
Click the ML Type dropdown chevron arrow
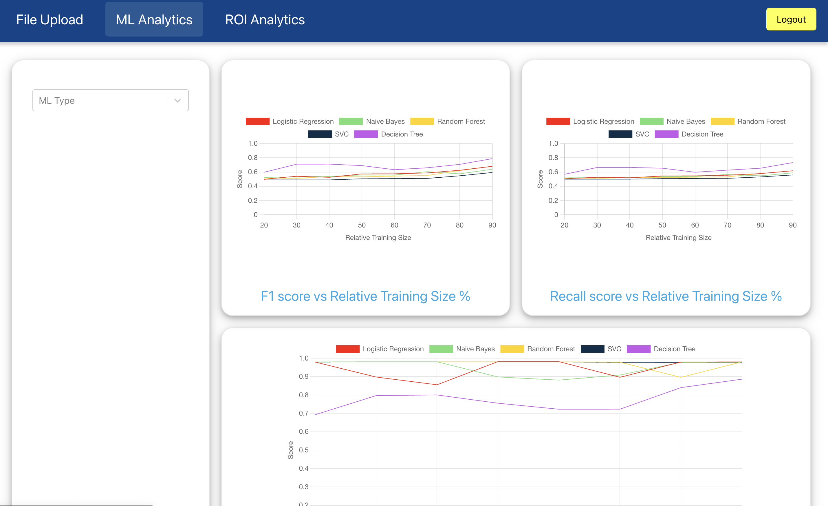tap(178, 100)
